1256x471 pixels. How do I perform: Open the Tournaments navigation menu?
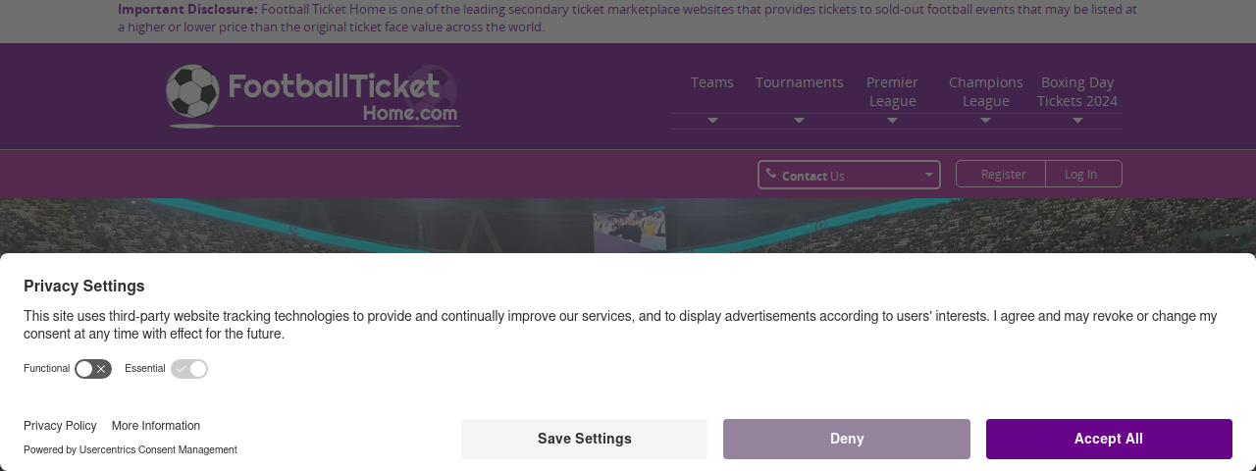click(x=800, y=82)
